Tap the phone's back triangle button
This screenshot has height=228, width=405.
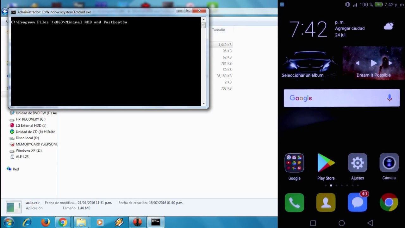(370, 223)
